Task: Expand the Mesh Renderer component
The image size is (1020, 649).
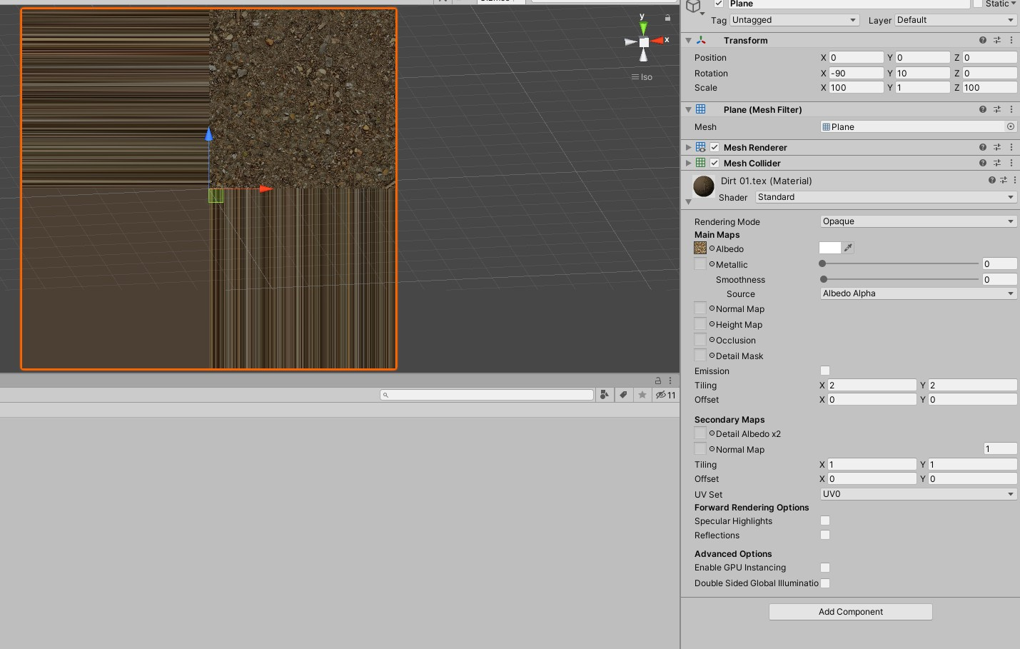Action: (688, 148)
